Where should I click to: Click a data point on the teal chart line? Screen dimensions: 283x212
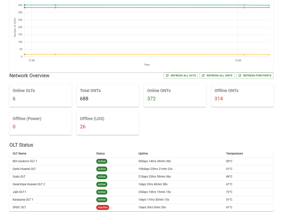click(x=55, y=5)
